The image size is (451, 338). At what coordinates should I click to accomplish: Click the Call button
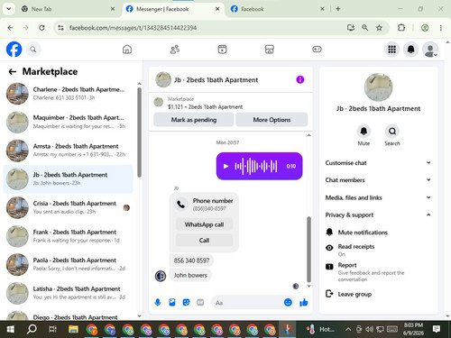204,241
